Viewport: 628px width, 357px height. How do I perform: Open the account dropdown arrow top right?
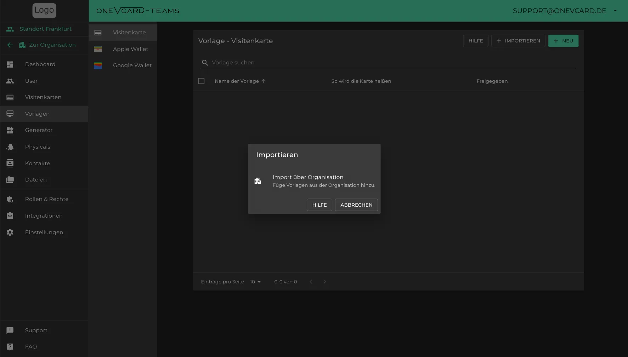[x=615, y=11]
